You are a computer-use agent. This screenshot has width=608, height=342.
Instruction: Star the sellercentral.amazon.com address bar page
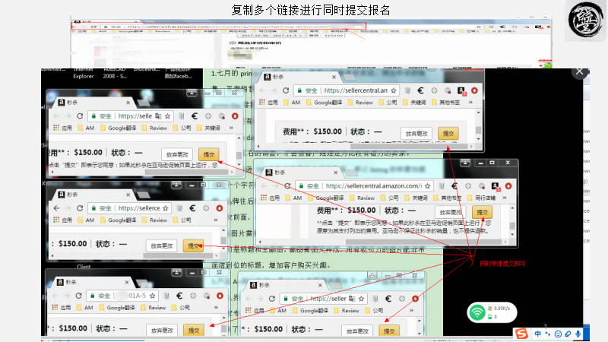pyautogui.click(x=427, y=185)
